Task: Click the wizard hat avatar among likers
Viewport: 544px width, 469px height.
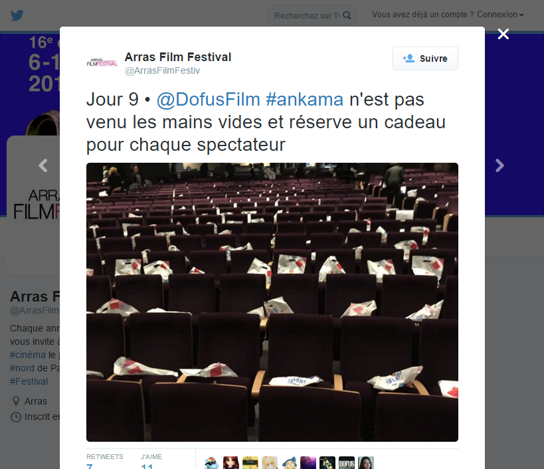Action: 289,463
